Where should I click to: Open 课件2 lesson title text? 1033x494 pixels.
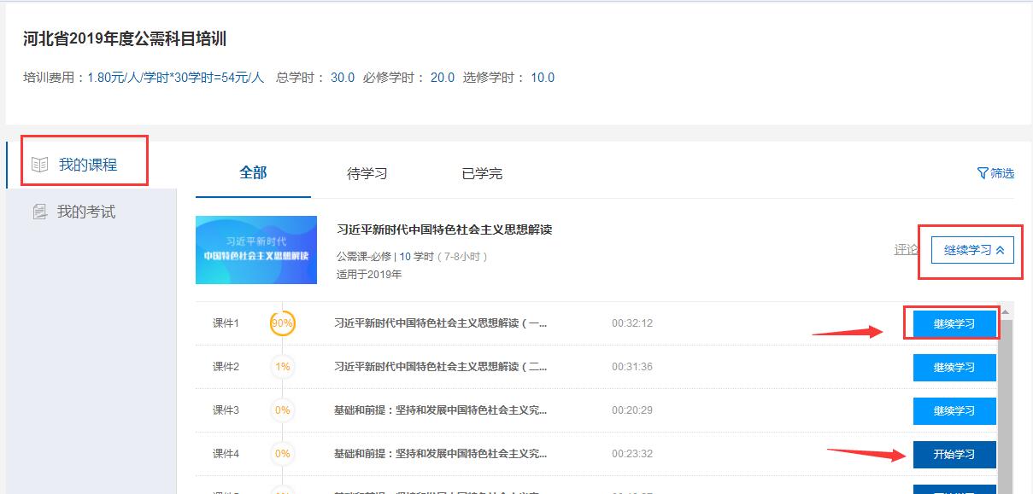pyautogui.click(x=440, y=367)
